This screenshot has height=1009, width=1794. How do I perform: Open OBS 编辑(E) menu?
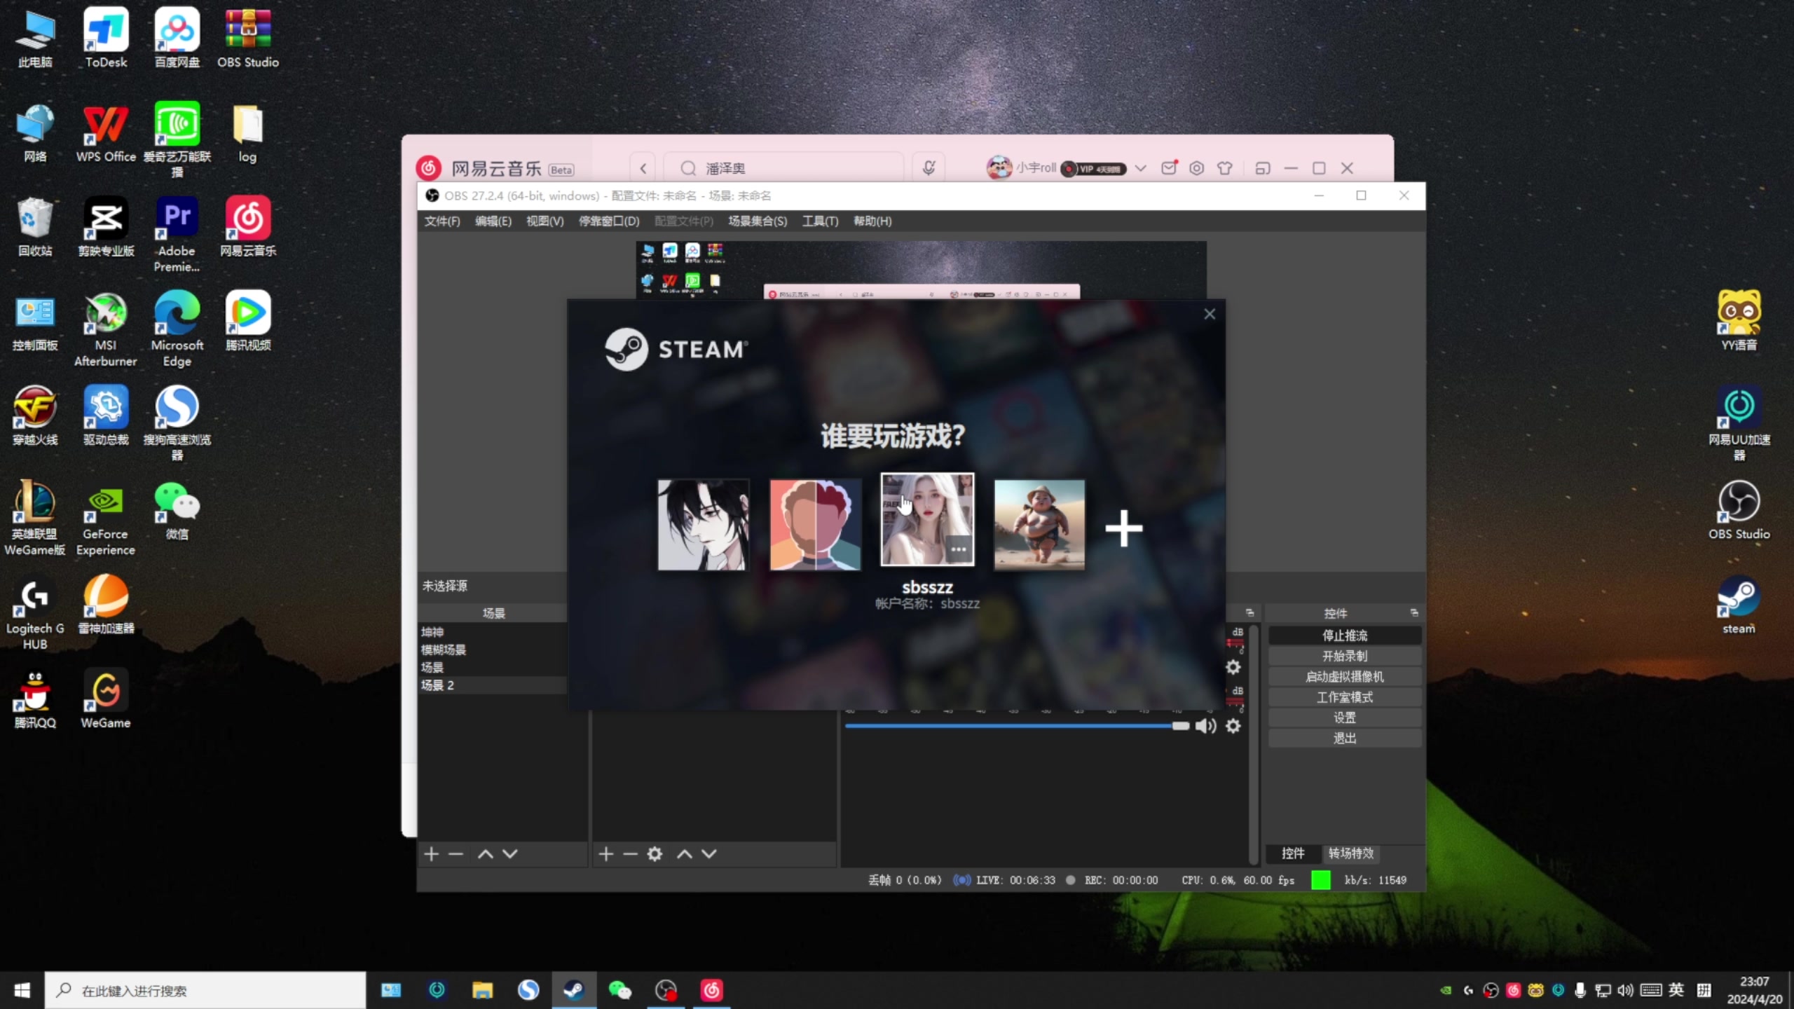pyautogui.click(x=493, y=221)
